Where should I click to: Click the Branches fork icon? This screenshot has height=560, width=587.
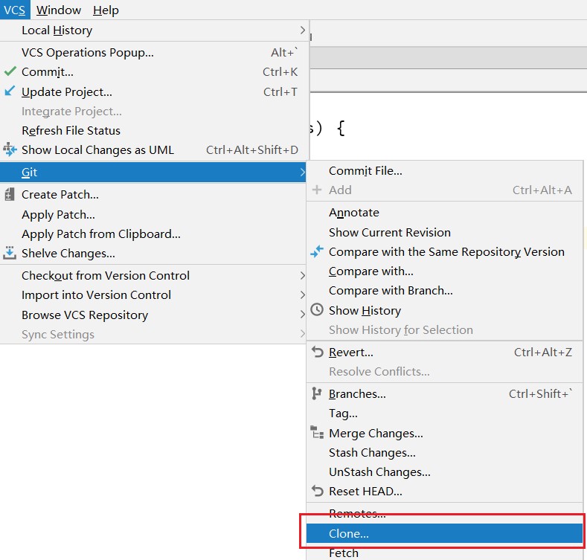317,393
